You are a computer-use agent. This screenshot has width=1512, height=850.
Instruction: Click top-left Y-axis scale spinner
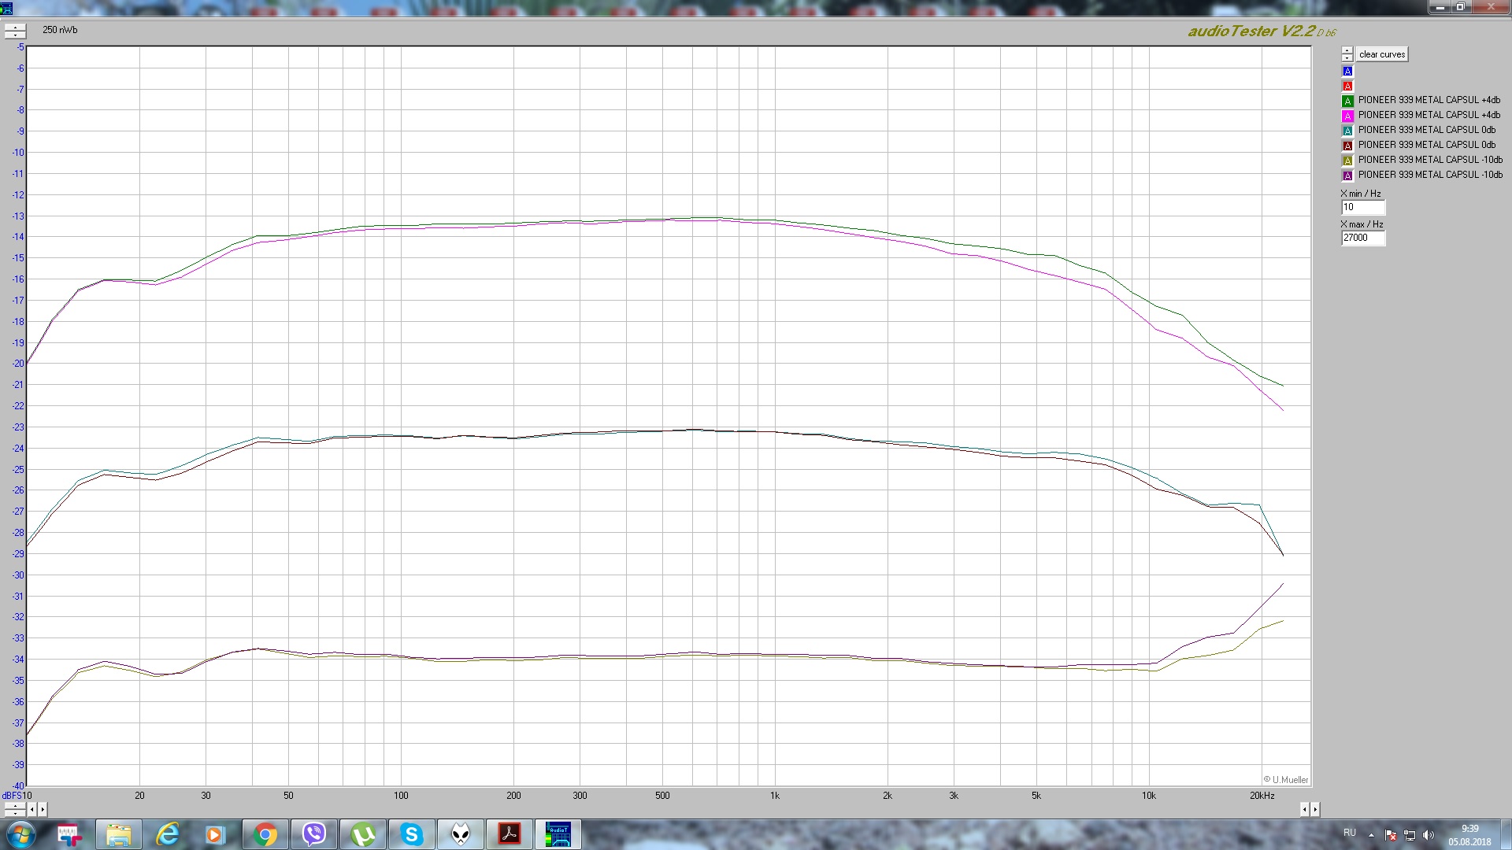point(15,31)
